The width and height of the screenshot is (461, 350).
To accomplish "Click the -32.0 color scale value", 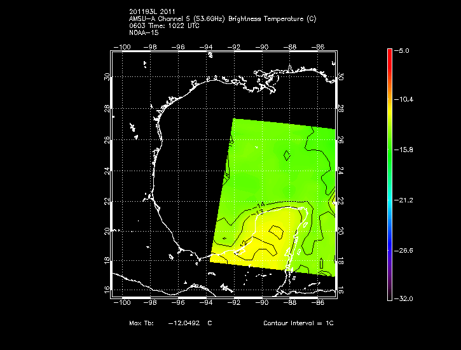I will (x=403, y=299).
